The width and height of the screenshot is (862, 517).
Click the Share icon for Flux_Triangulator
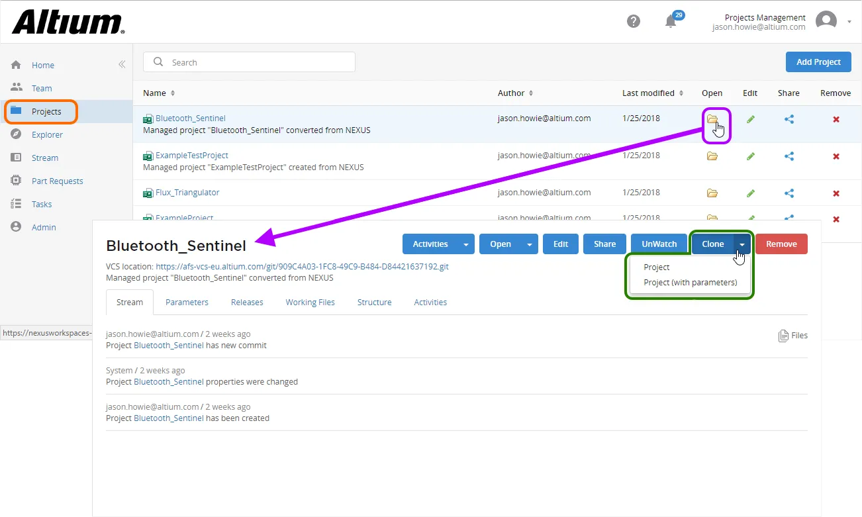(x=789, y=193)
